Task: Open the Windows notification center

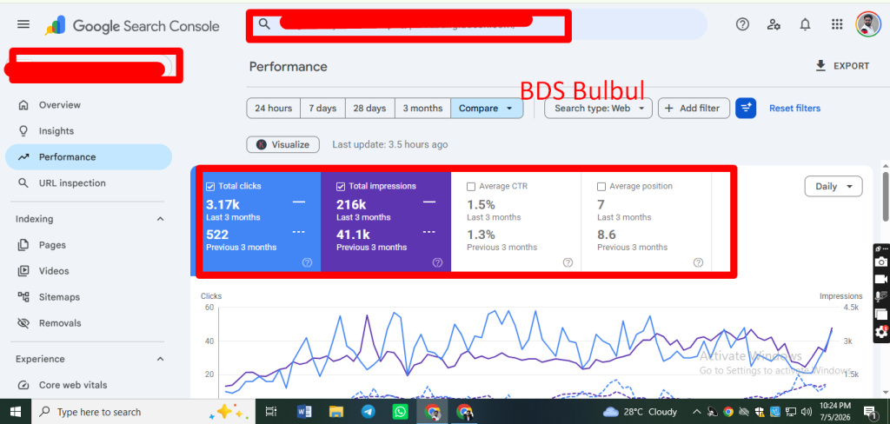Action: point(868,412)
